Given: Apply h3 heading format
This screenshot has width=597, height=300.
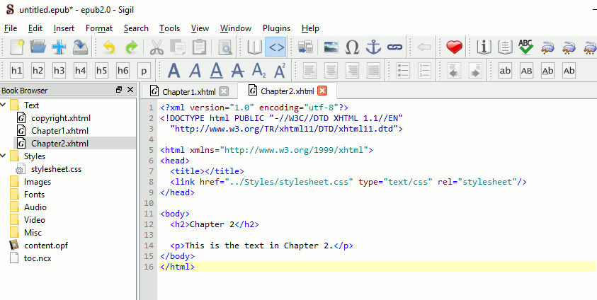Looking at the screenshot, I should pos(59,71).
